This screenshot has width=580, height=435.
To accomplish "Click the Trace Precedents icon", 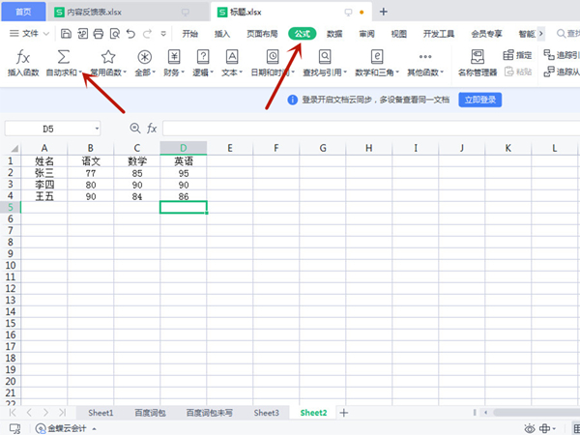I will click(548, 55).
